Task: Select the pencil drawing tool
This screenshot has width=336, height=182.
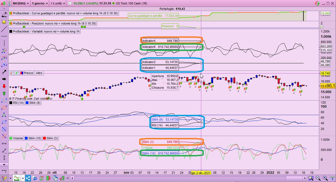Action: (x=4, y=14)
